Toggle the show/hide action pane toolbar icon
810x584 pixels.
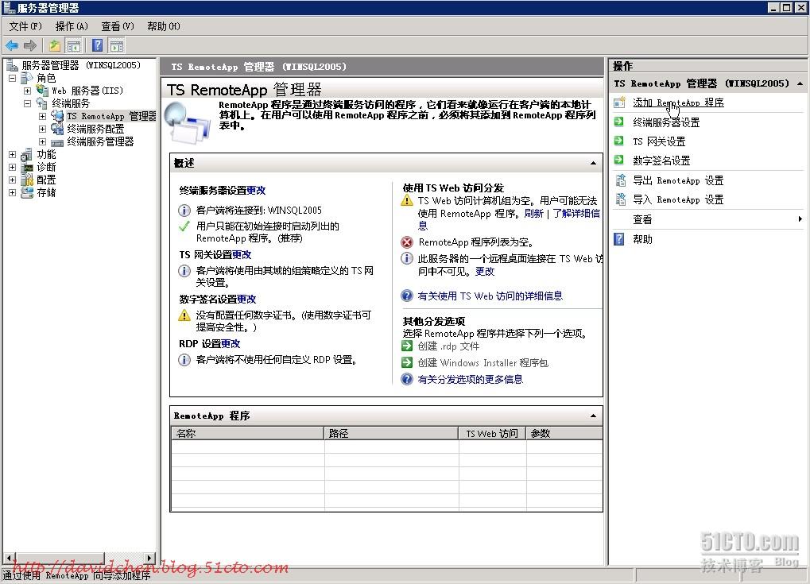coord(117,46)
